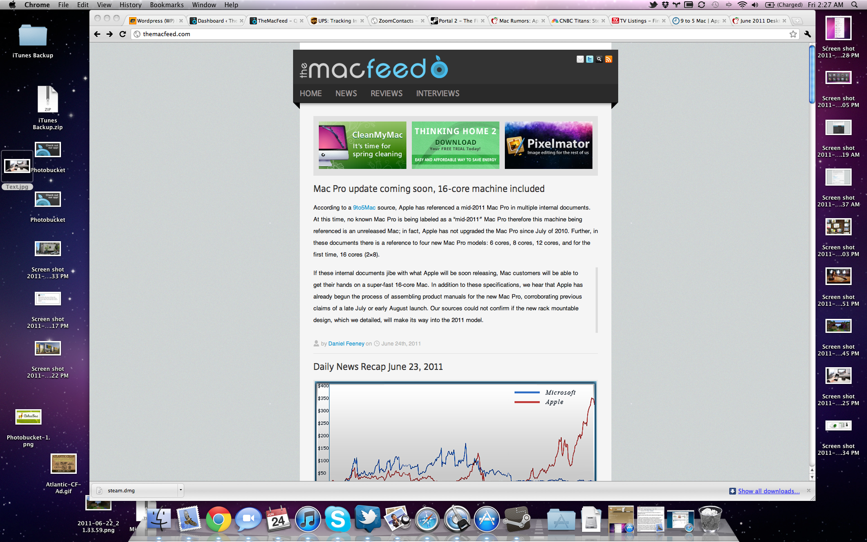
Task: Click the Thinking Home 2 banner ad
Action: [x=455, y=145]
